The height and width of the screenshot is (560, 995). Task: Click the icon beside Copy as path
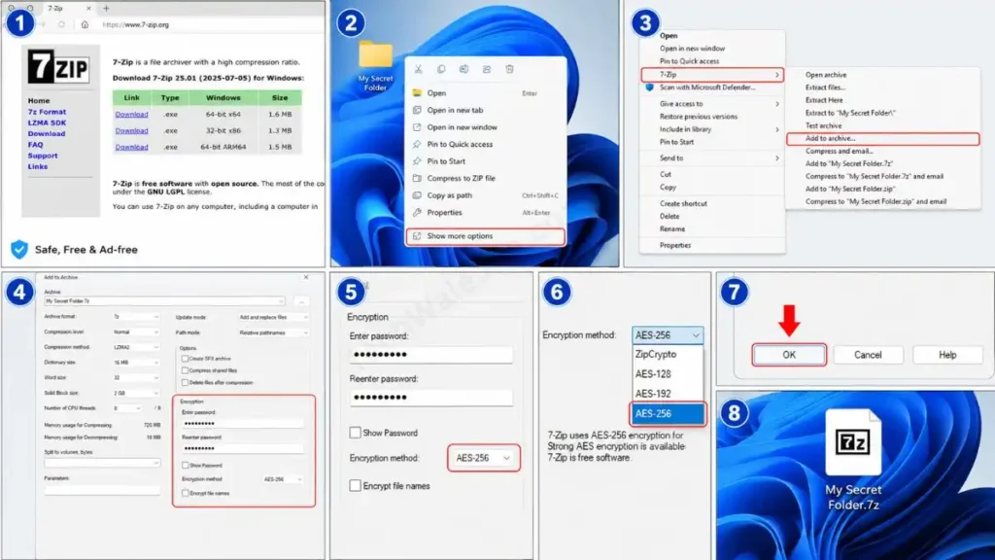tap(417, 195)
